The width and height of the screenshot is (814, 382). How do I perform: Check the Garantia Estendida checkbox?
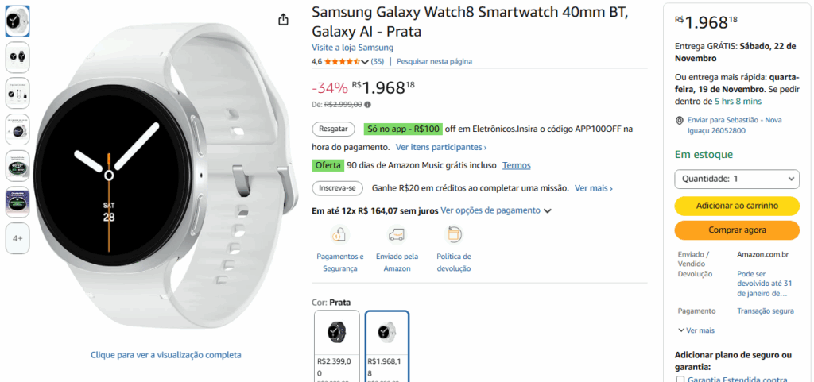click(x=681, y=380)
